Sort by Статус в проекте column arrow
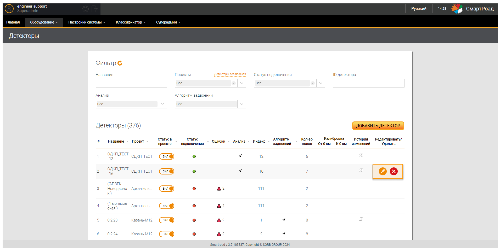The height and width of the screenshot is (251, 500). [176, 142]
